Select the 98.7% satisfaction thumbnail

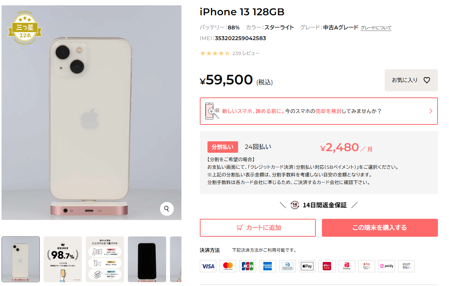pos(63,259)
